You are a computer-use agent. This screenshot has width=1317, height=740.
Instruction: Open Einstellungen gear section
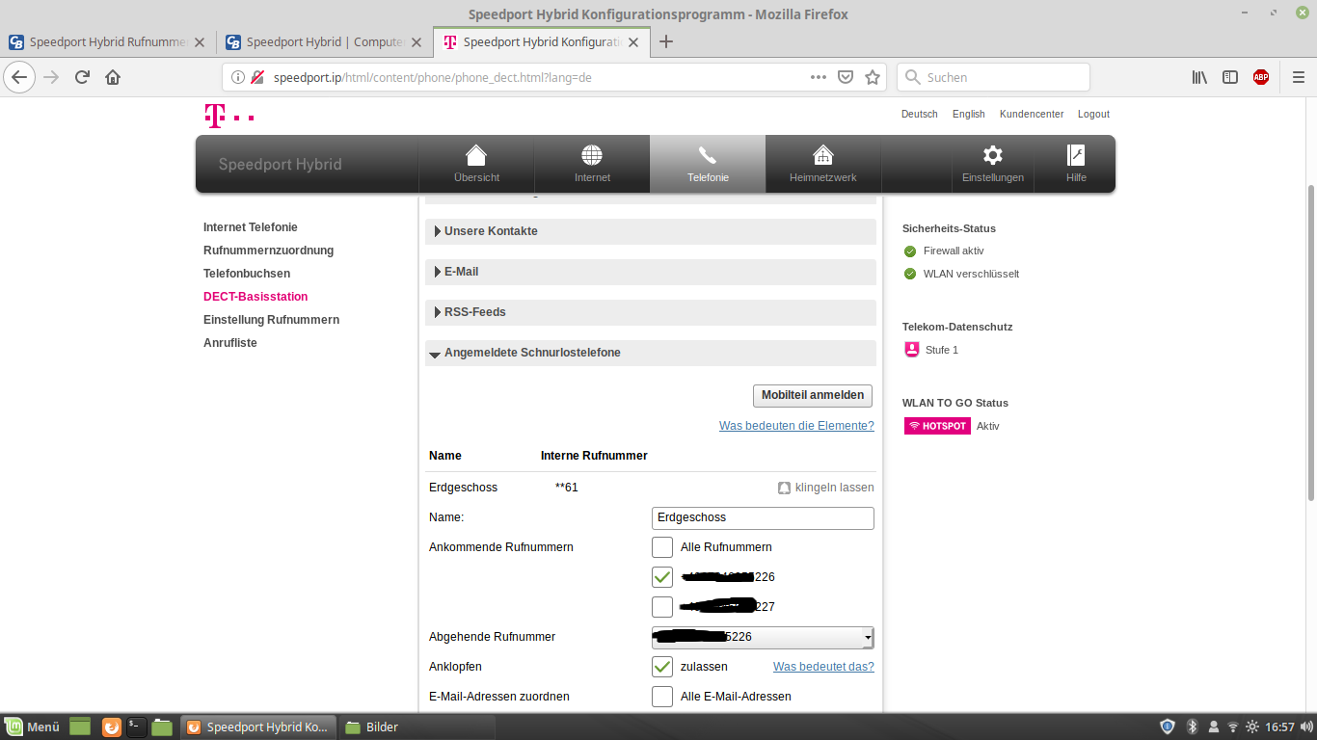point(992,164)
